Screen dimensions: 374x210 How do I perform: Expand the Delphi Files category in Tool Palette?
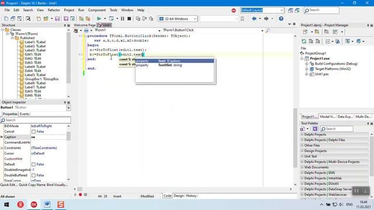coord(302,140)
